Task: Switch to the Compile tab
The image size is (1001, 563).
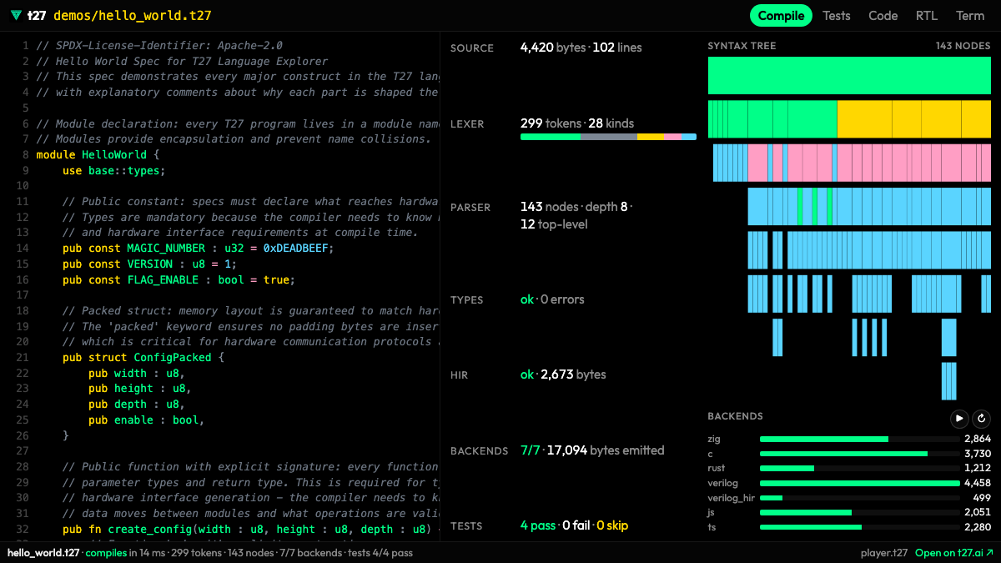Action: (x=781, y=16)
